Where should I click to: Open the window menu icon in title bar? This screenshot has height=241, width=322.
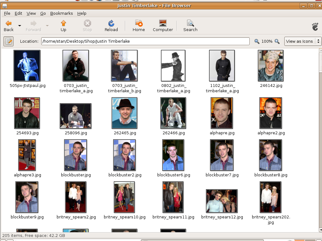click(4, 6)
